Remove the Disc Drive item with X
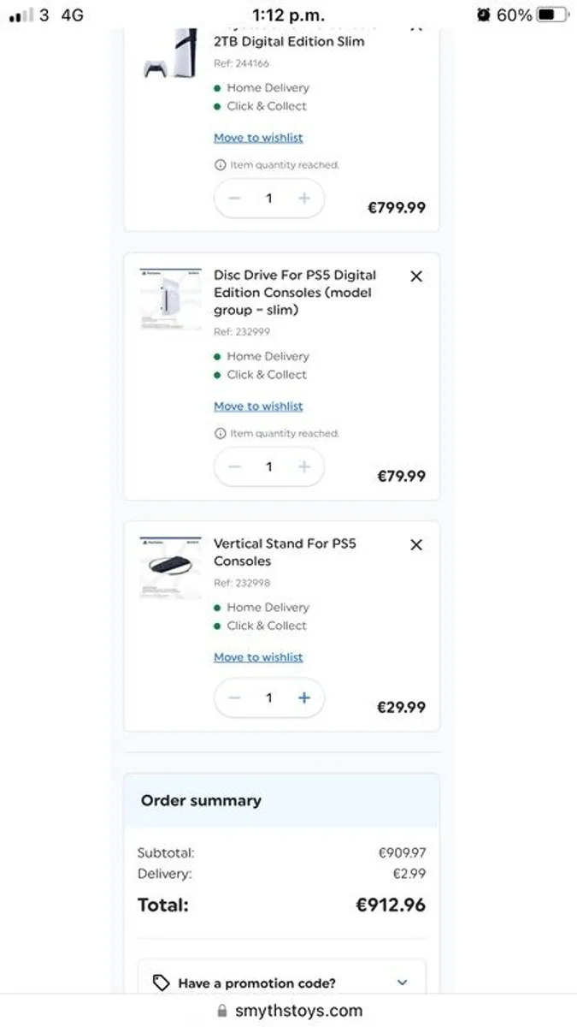 (416, 276)
